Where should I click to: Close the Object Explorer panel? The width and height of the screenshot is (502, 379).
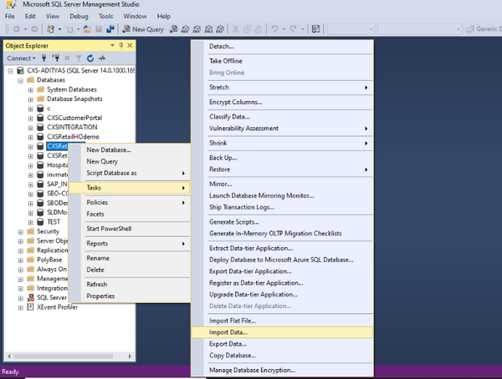coord(130,45)
